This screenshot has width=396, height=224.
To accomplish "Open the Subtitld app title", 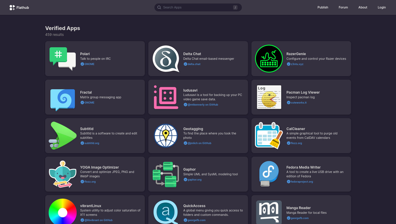I will 87,129.
